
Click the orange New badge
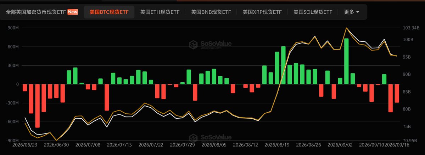point(73,12)
